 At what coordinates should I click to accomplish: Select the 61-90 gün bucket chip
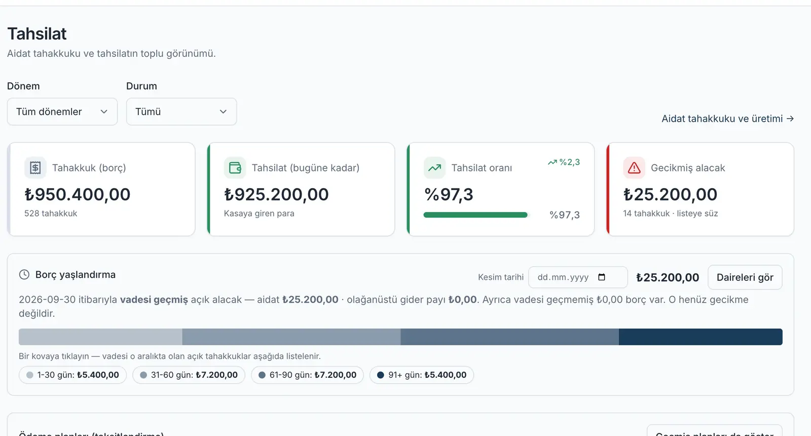(307, 375)
